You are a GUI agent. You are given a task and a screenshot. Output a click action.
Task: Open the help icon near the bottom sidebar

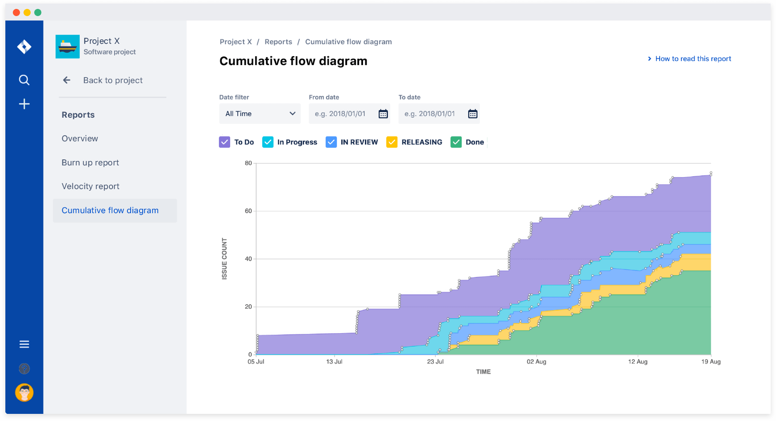[x=24, y=369]
